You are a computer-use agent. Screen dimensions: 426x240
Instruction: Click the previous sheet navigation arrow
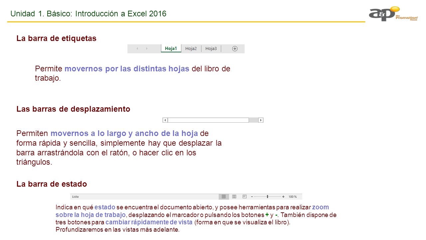(137, 49)
